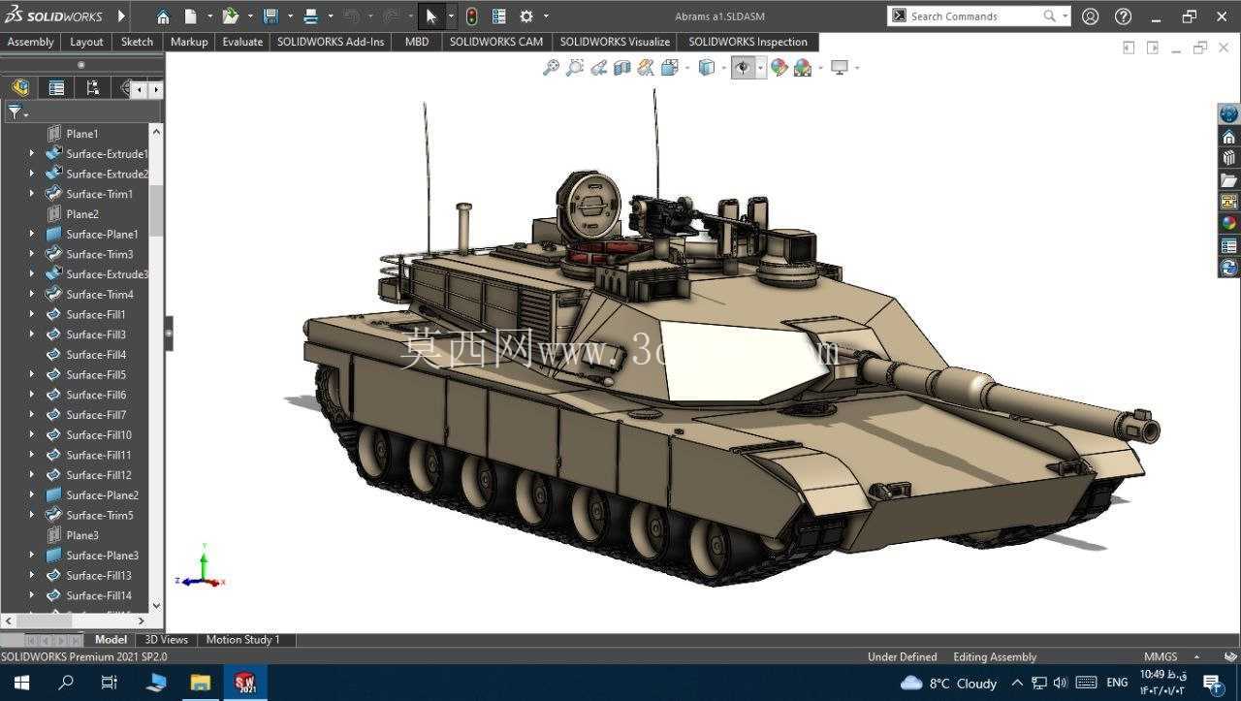Viewport: 1241px width, 701px height.
Task: Open the FeatureManager design tree tab
Action: tap(20, 88)
